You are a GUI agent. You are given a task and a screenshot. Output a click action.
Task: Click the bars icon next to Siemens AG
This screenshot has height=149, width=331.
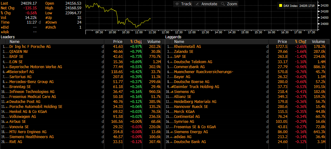172,92
